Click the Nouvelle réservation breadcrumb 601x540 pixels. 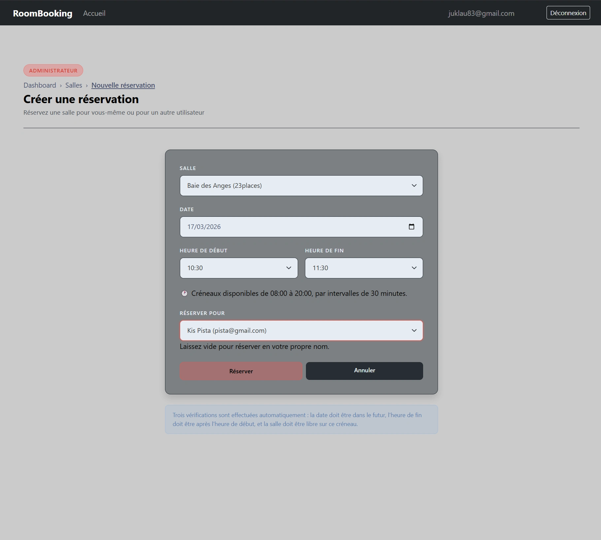tap(123, 85)
